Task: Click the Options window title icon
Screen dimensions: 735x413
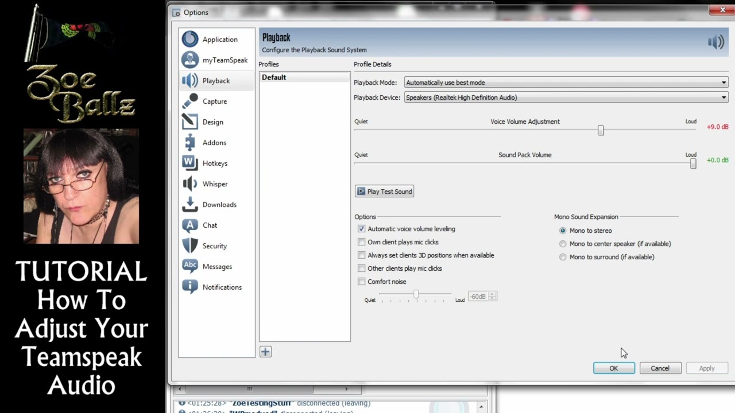Action: tap(176, 12)
